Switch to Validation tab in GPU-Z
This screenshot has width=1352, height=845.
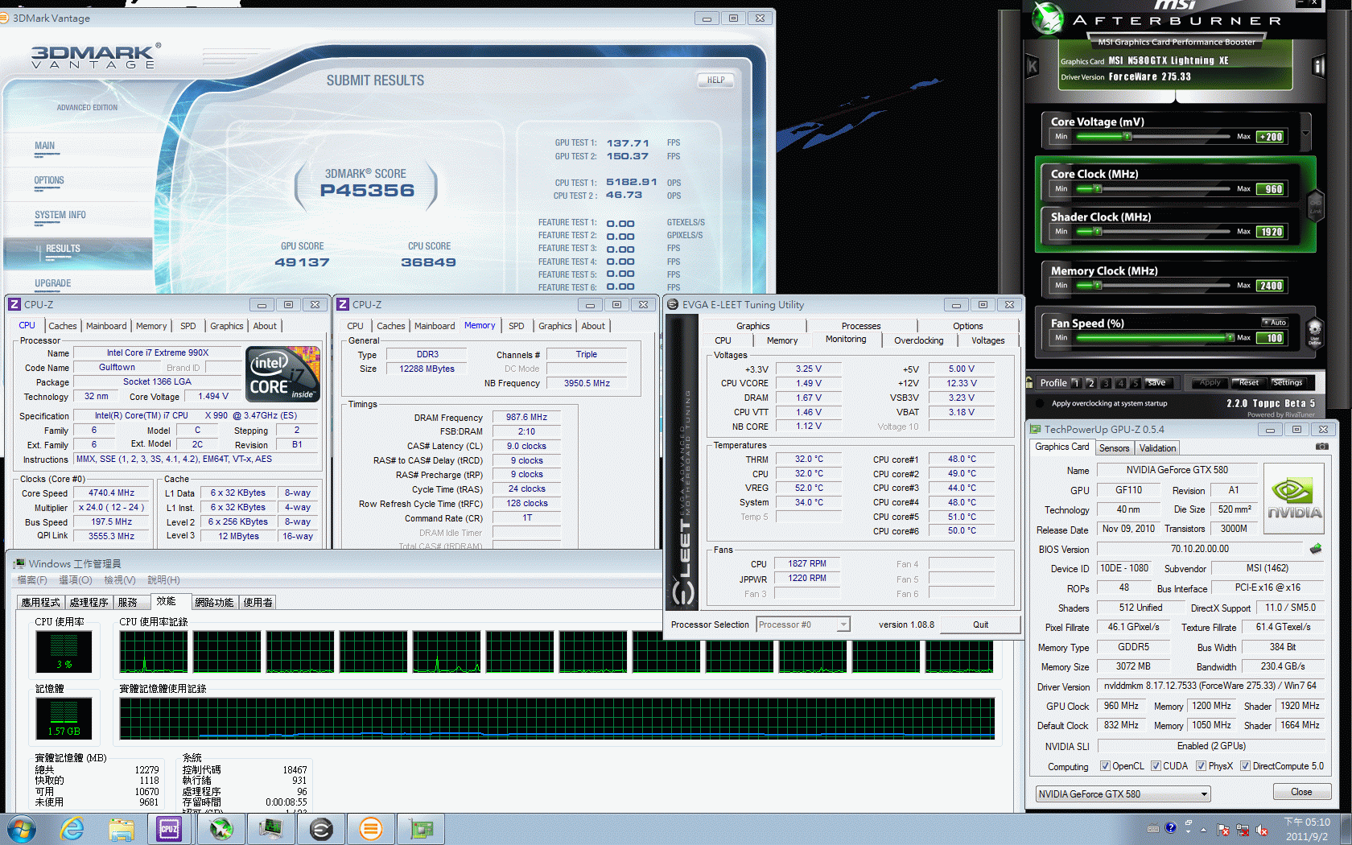[1157, 448]
